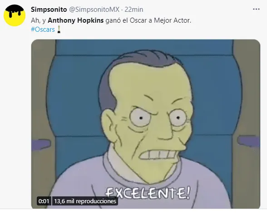Open the Simpsonito profile avatar
Image resolution: width=267 pixels, height=215 pixels.
point(15,15)
